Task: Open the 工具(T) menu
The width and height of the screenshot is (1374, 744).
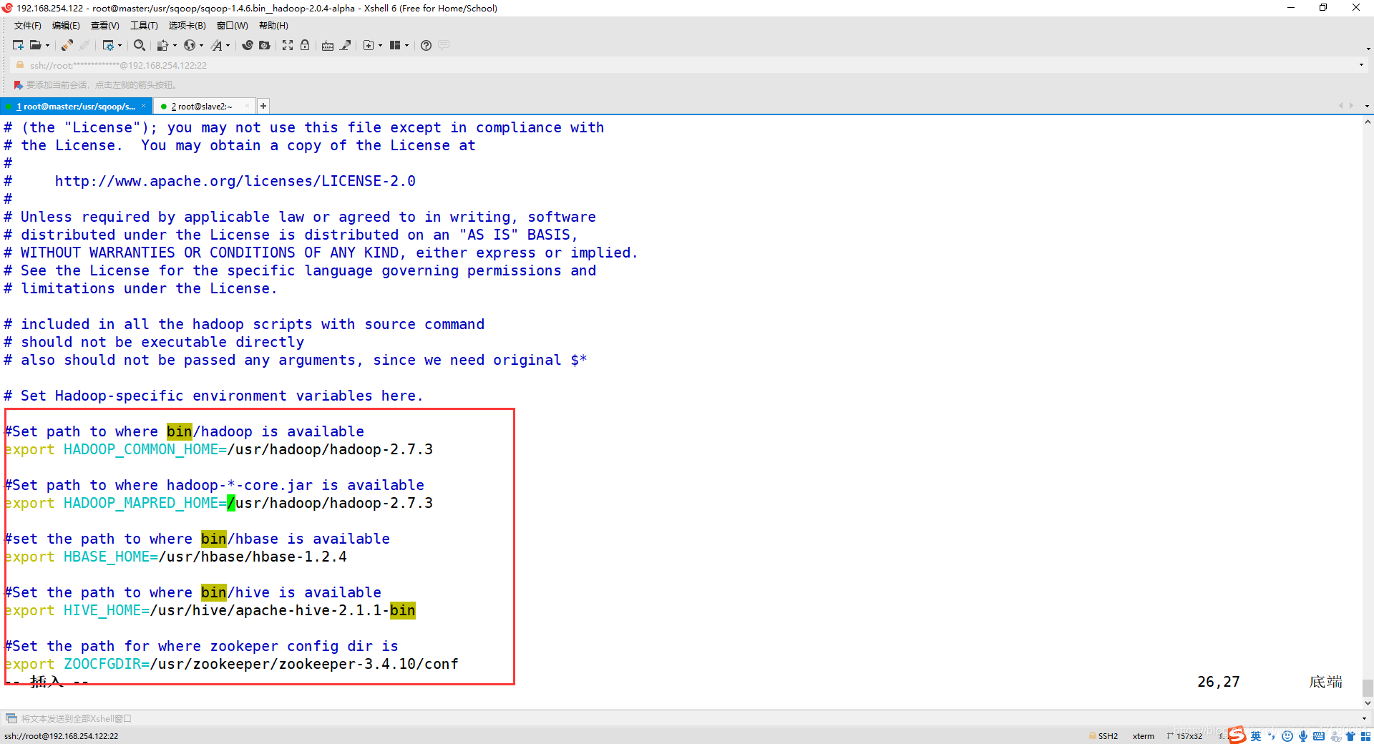Action: pyautogui.click(x=144, y=26)
